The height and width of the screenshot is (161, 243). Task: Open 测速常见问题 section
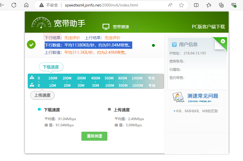pos(203,96)
